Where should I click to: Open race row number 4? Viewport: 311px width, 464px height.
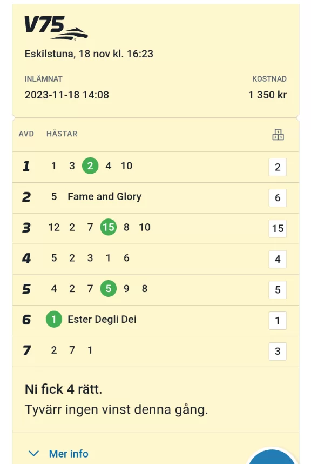155,259
